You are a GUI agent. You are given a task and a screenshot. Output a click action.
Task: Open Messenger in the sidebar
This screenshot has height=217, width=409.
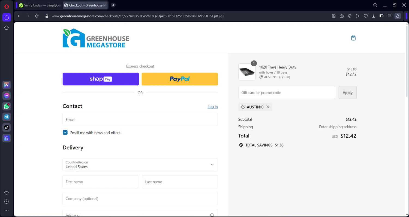(7, 96)
